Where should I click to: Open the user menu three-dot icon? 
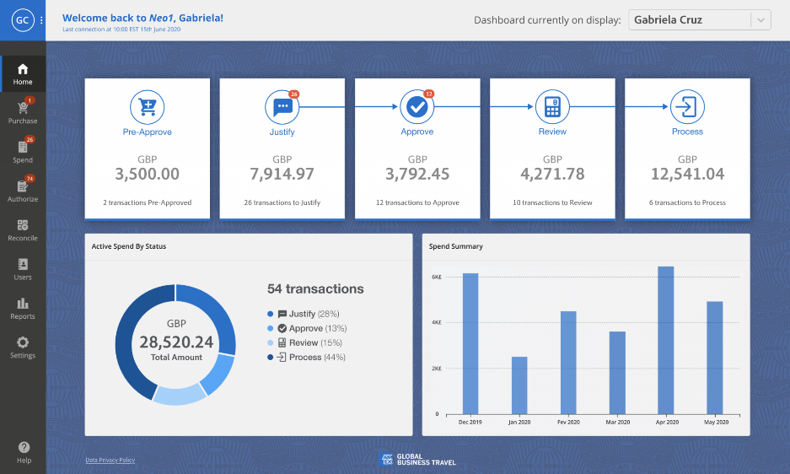pos(41,20)
